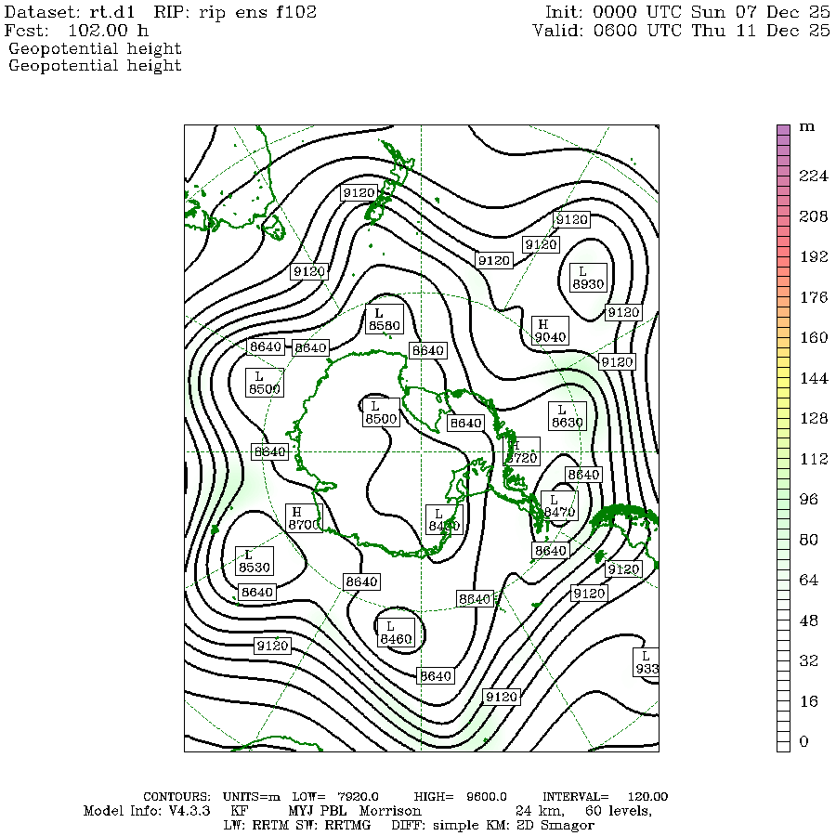Image resolution: width=836 pixels, height=836 pixels.
Task: Click the 128 colorbar tick label
Action: pos(813,418)
